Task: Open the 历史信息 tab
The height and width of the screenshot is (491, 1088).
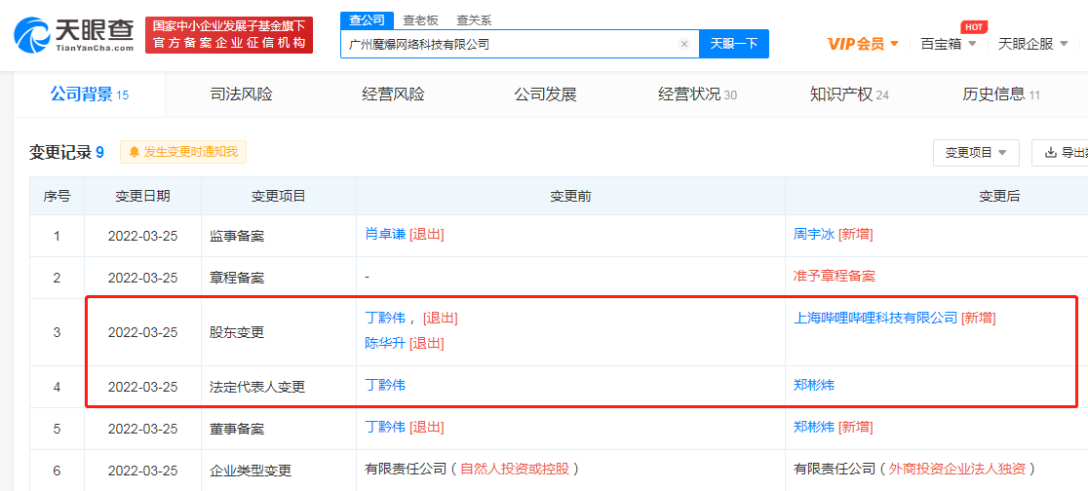Action: 1001,94
